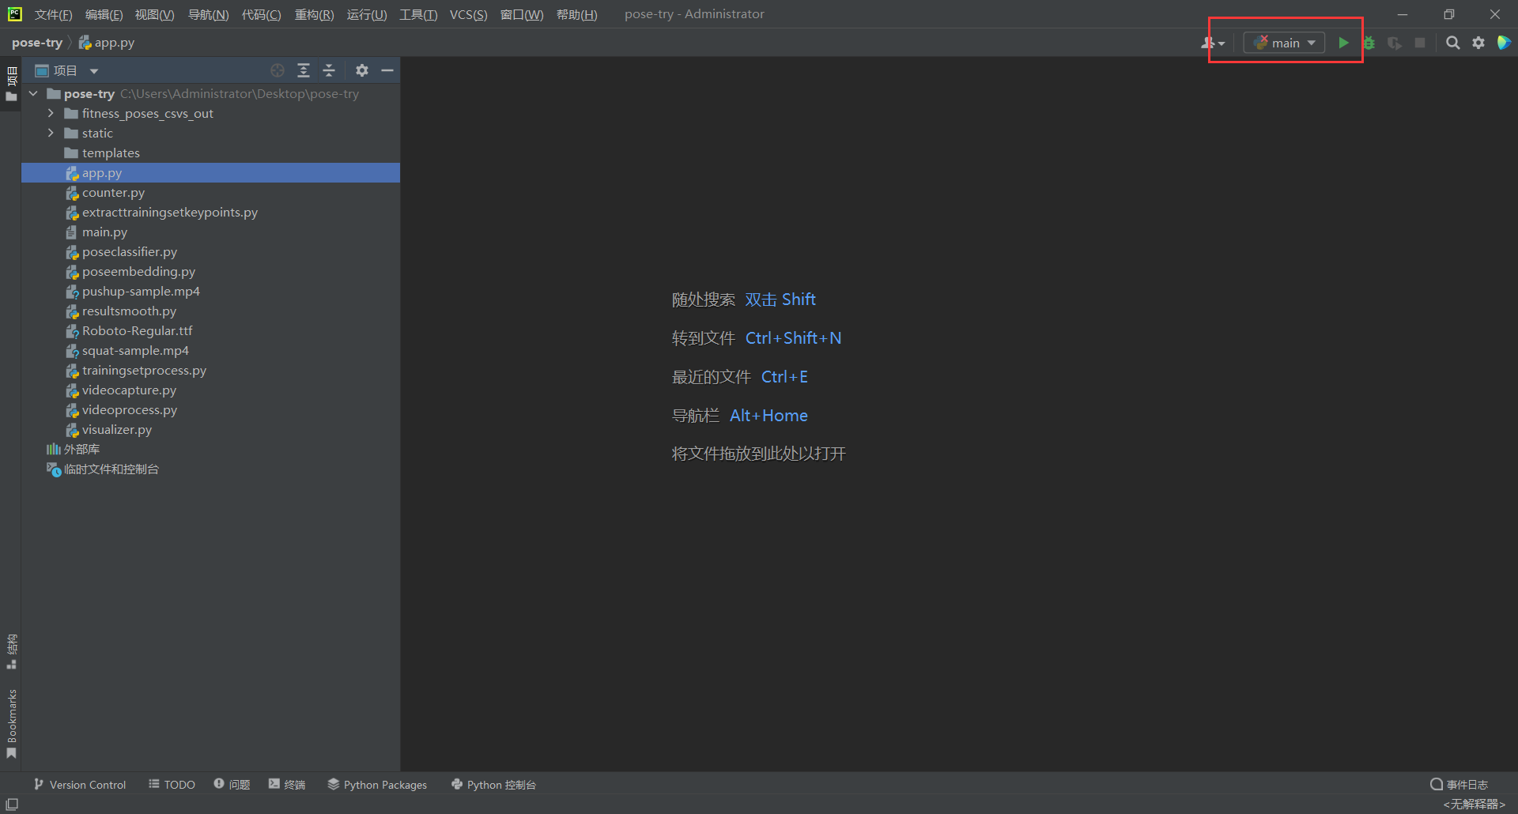Open the 代码(C) menu
The image size is (1518, 814).
(x=261, y=14)
